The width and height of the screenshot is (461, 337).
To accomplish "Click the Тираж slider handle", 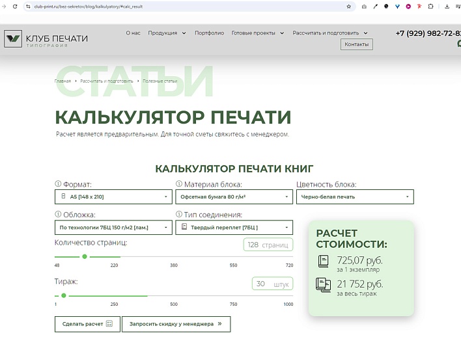I will point(64,295).
